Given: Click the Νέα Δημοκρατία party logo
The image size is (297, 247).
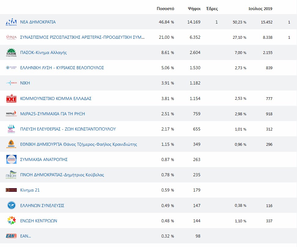Looking at the screenshot, I should click(11, 22).
